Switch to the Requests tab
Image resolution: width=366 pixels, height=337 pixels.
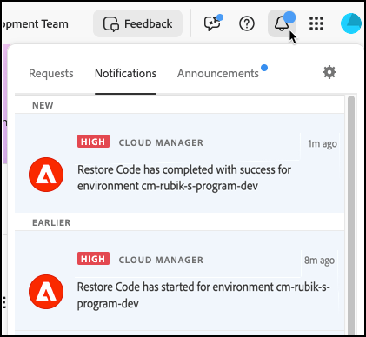point(51,74)
